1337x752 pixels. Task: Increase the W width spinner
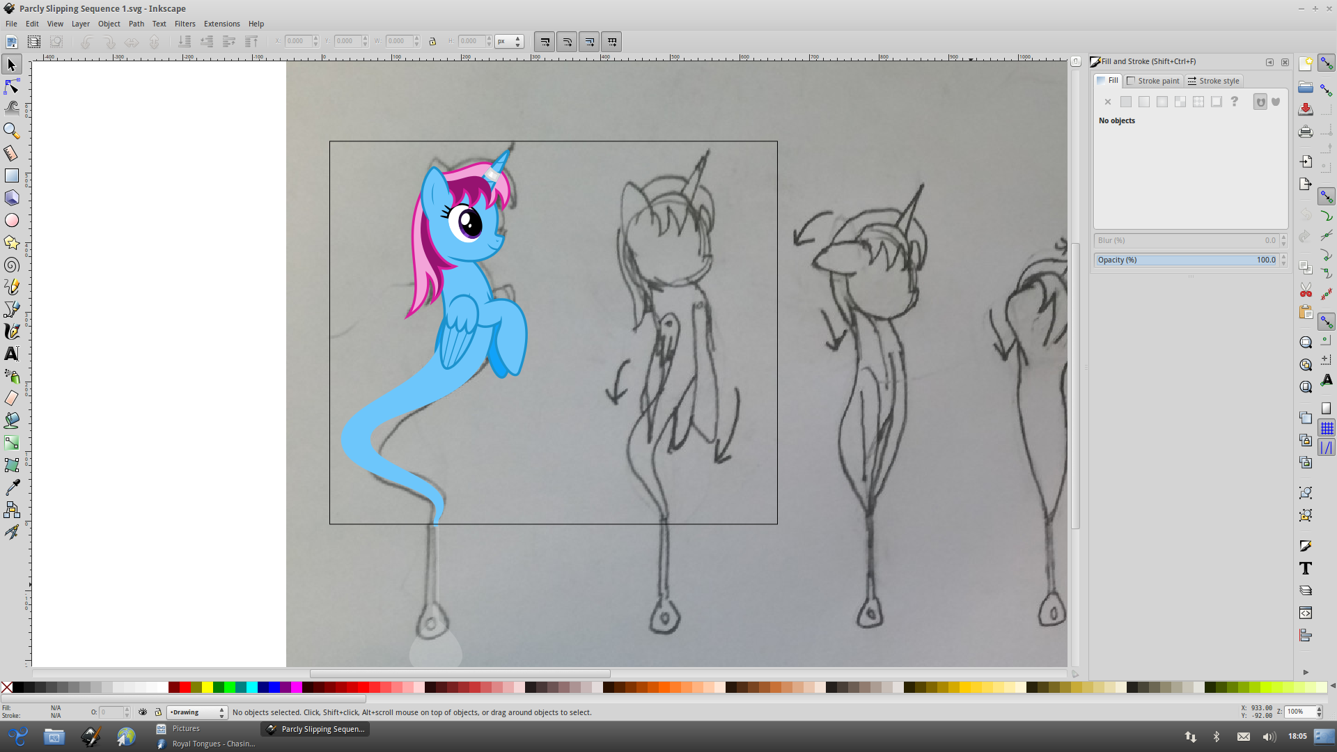click(x=416, y=38)
